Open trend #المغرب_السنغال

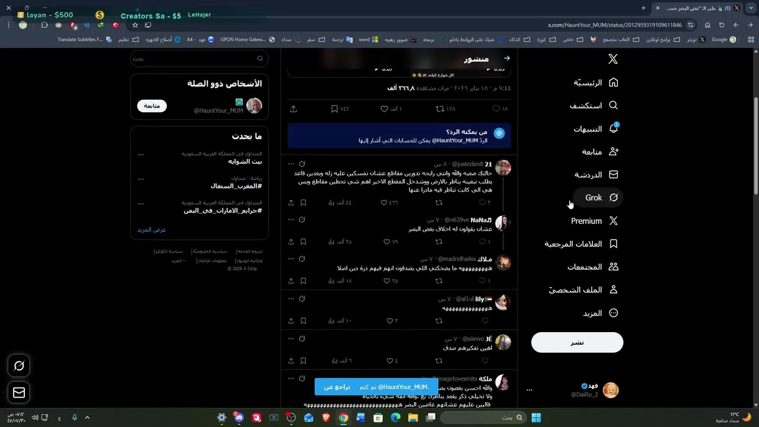[x=236, y=186]
